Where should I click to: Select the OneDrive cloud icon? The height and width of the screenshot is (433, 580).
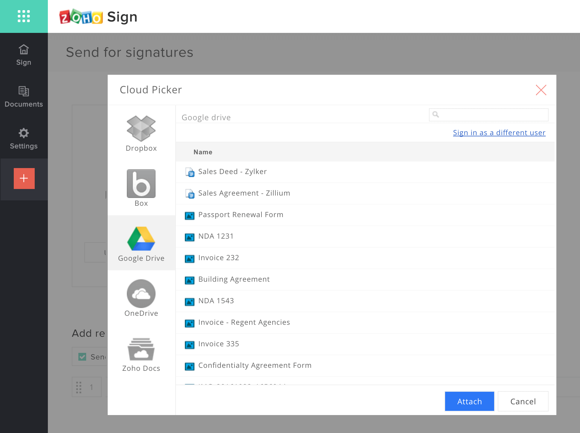[141, 293]
